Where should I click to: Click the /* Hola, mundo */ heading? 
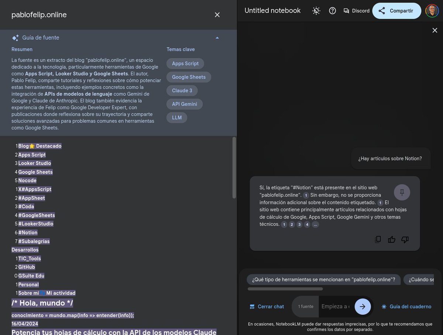click(42, 303)
